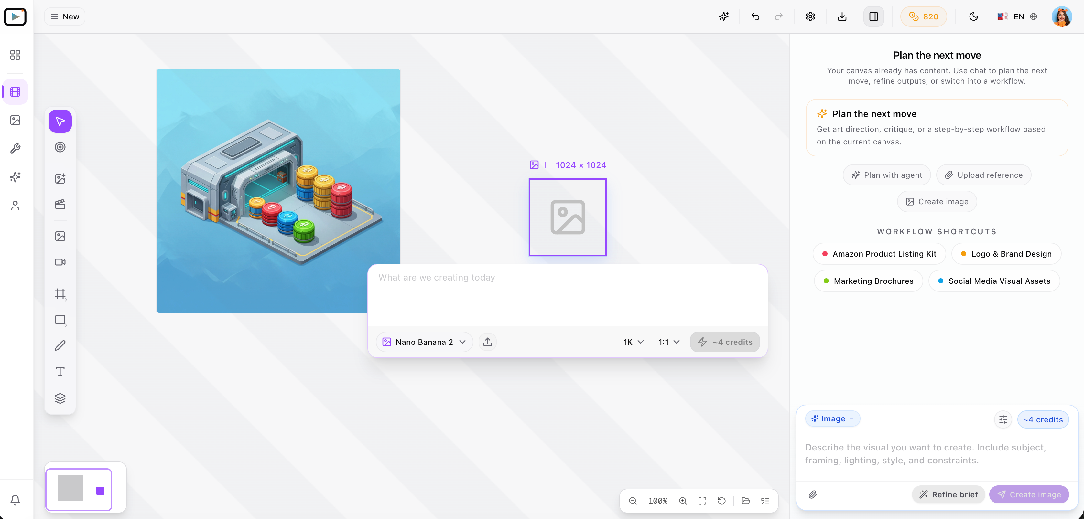Click the 100% zoom level
The image size is (1084, 519).
pos(658,501)
